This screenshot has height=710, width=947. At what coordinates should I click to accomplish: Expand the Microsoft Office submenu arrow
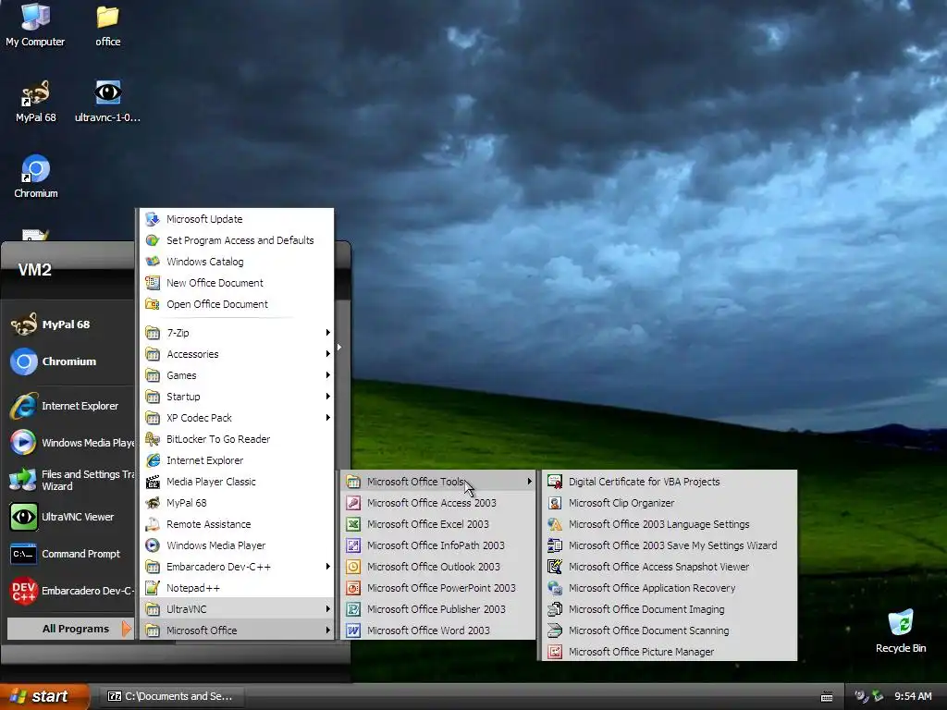(x=328, y=630)
